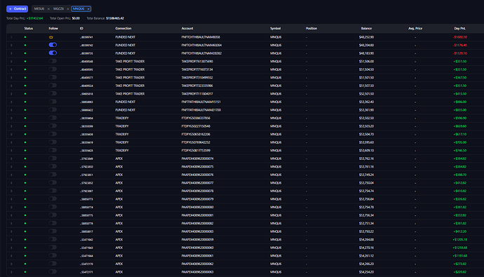Open row menu for APEX account ending 0076
484x277 pixels.
(x=11, y=175)
